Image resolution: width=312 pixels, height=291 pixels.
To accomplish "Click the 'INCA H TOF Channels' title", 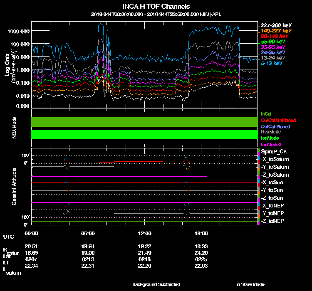I will 156,6.
